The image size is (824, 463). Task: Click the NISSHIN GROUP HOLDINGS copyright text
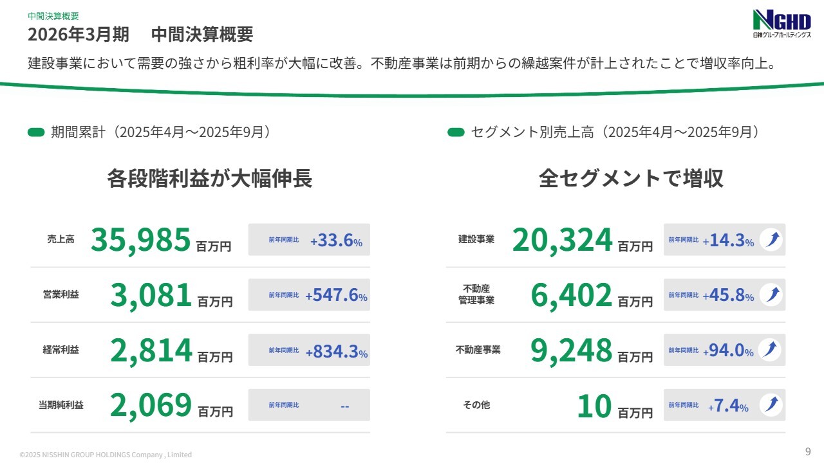tap(106, 455)
